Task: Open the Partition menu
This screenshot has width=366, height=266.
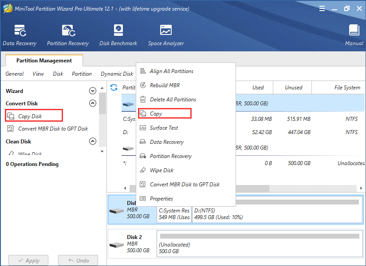Action: click(82, 74)
